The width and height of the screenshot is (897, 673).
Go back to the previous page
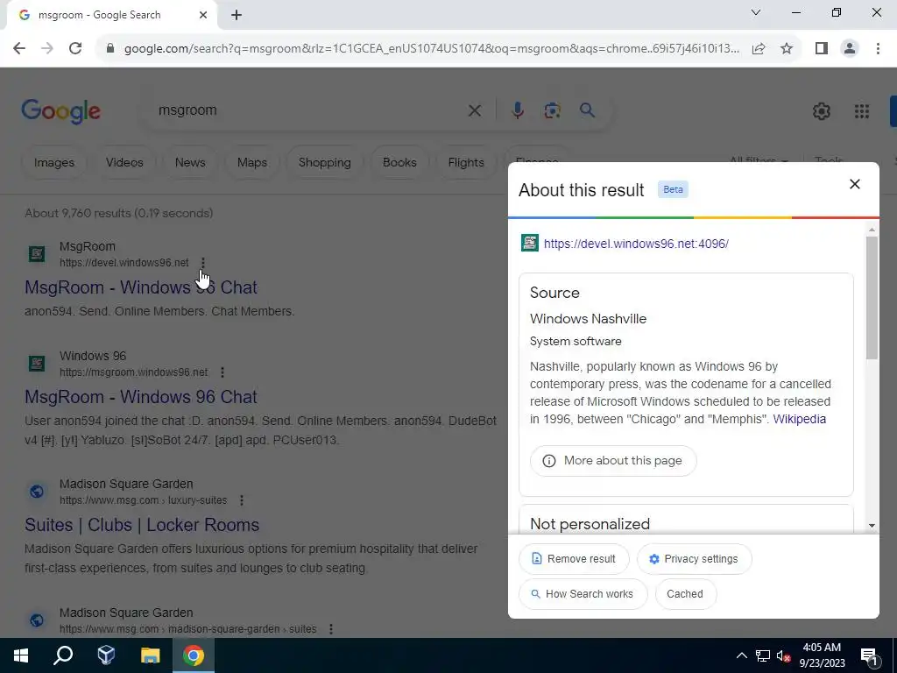coord(19,49)
